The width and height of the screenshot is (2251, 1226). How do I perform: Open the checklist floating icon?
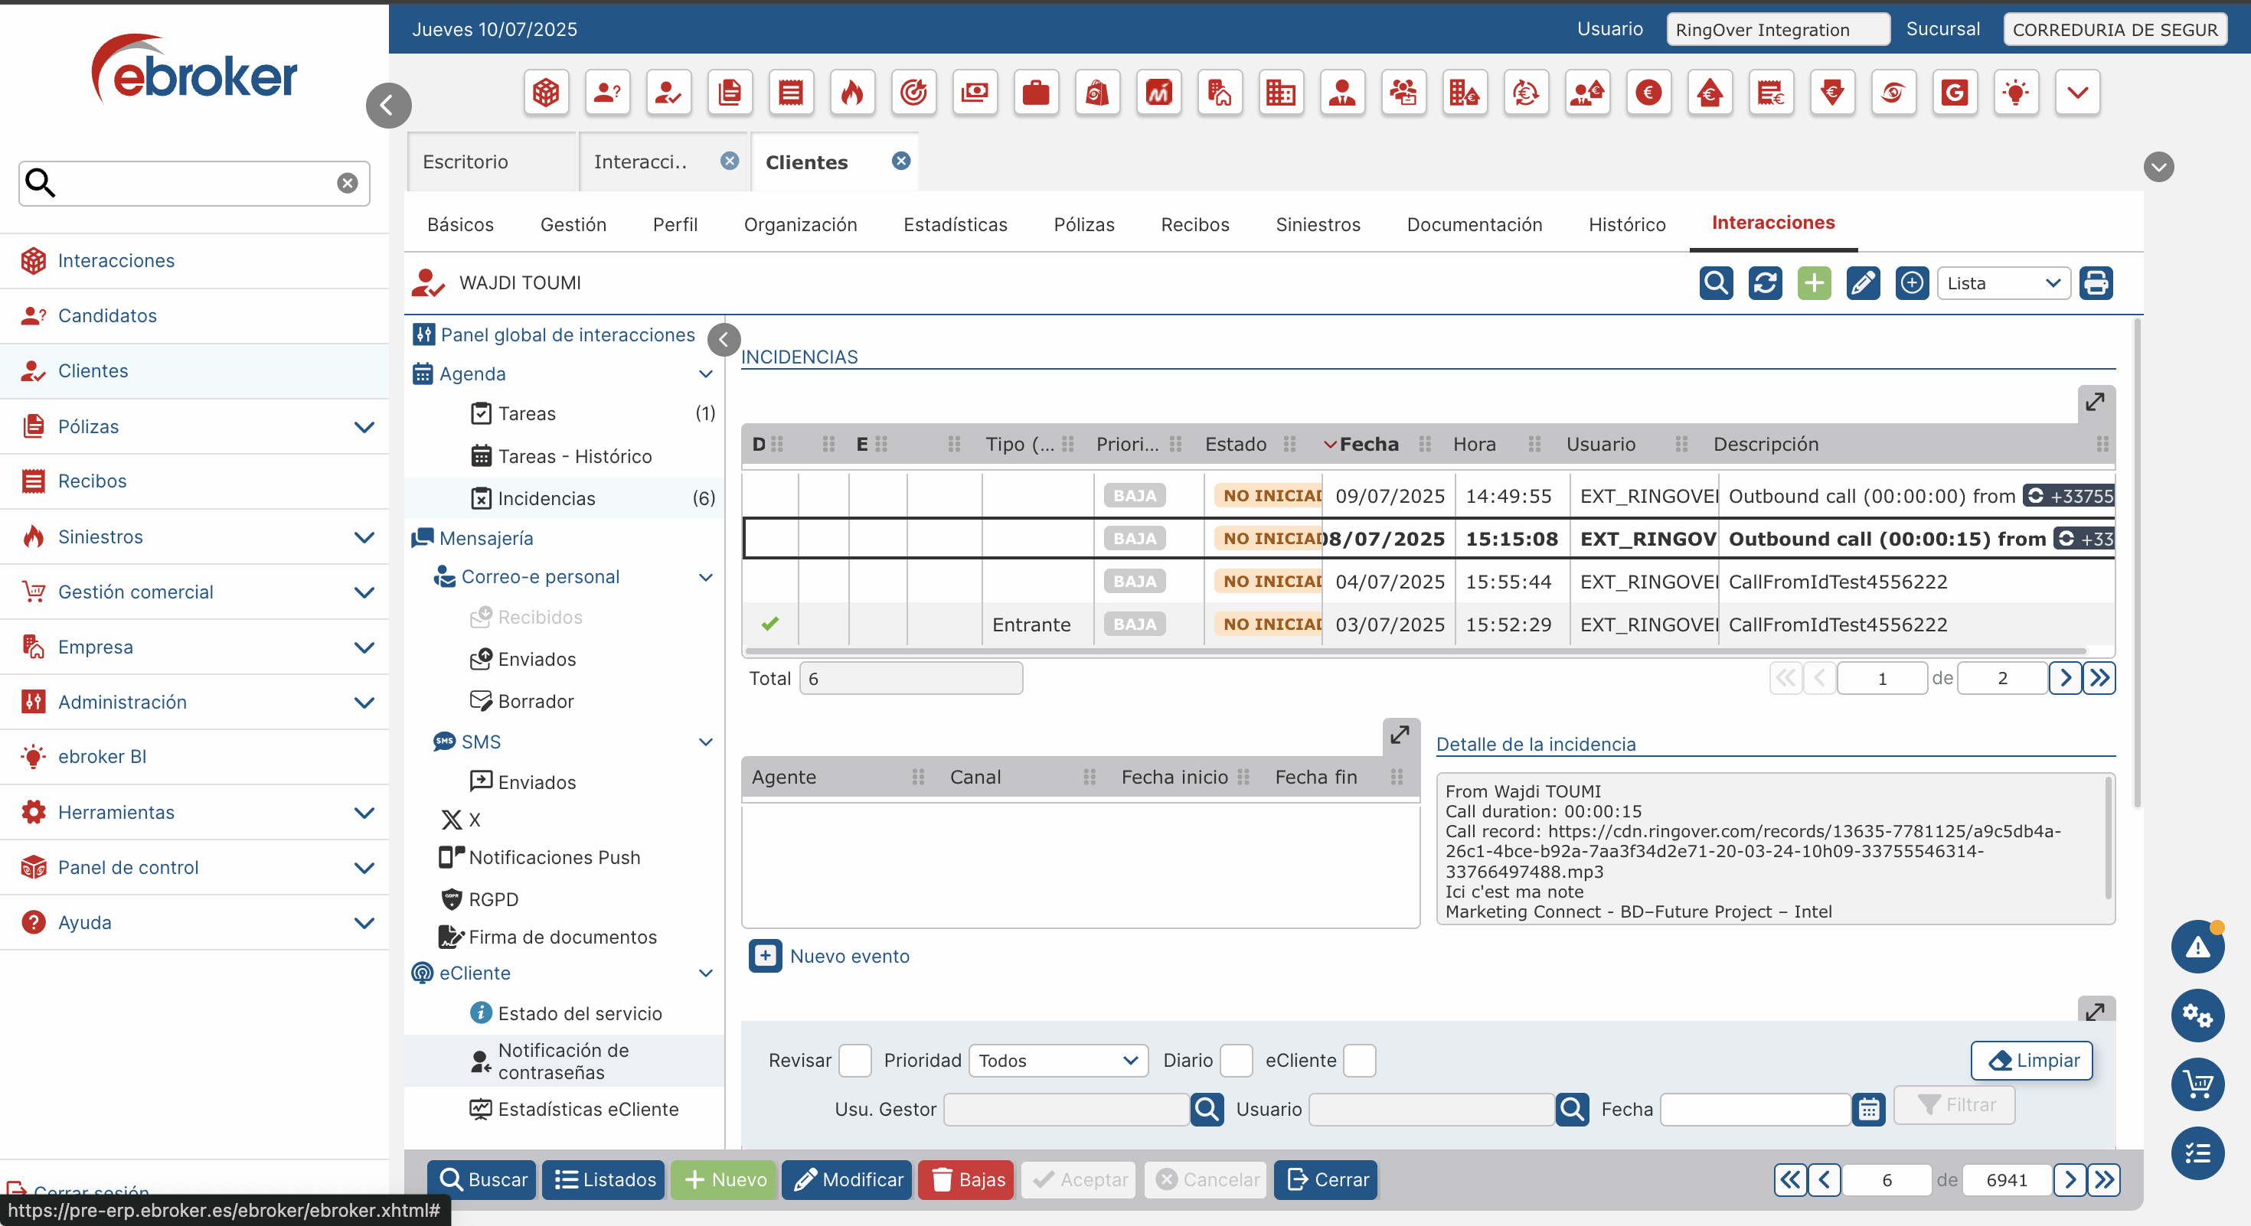[2197, 1153]
